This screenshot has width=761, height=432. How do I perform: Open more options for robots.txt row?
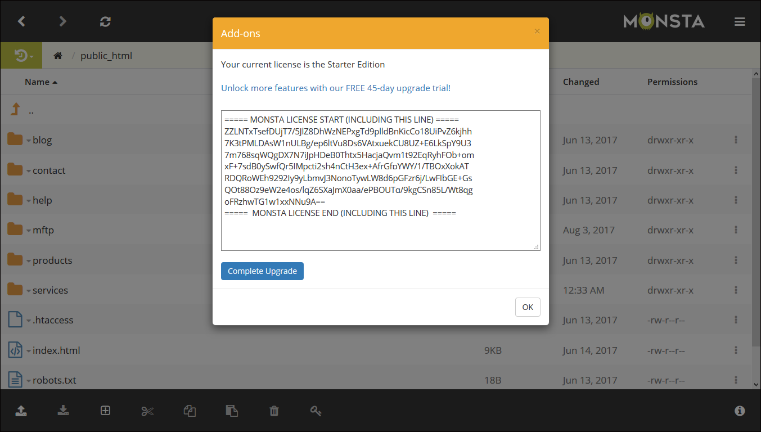pyautogui.click(x=736, y=380)
